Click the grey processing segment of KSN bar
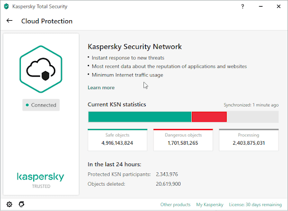This screenshot has width=288, height=211. coord(253,117)
